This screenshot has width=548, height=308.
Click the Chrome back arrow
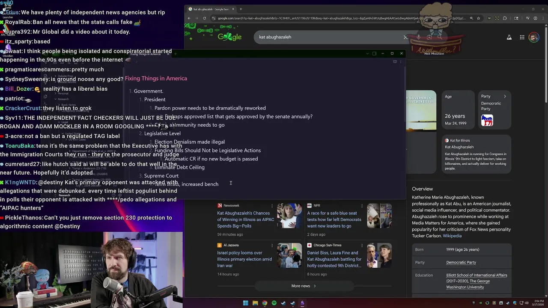point(189,18)
